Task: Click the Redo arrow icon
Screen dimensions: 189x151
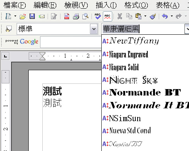Action: pos(179,16)
